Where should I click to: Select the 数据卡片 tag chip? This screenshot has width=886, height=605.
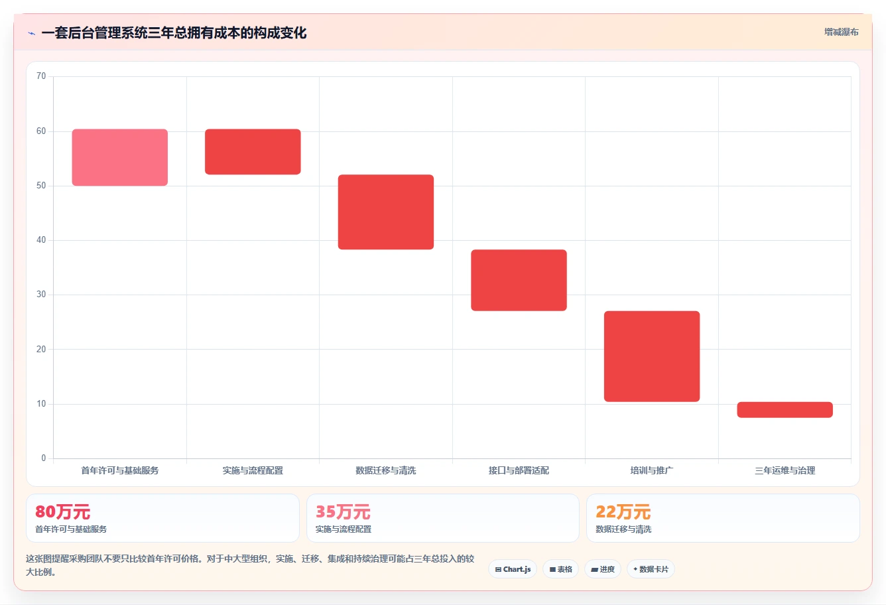[x=651, y=569]
